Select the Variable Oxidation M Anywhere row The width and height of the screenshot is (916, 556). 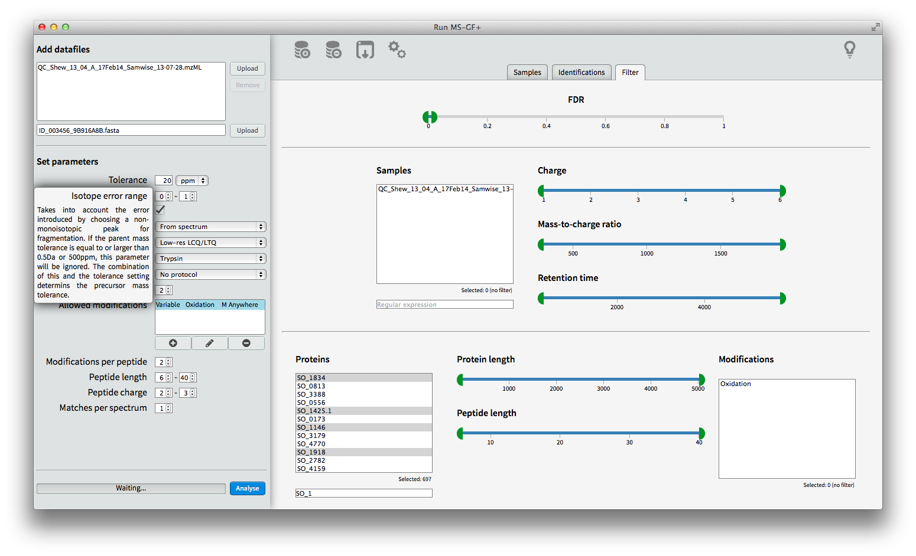click(x=210, y=305)
